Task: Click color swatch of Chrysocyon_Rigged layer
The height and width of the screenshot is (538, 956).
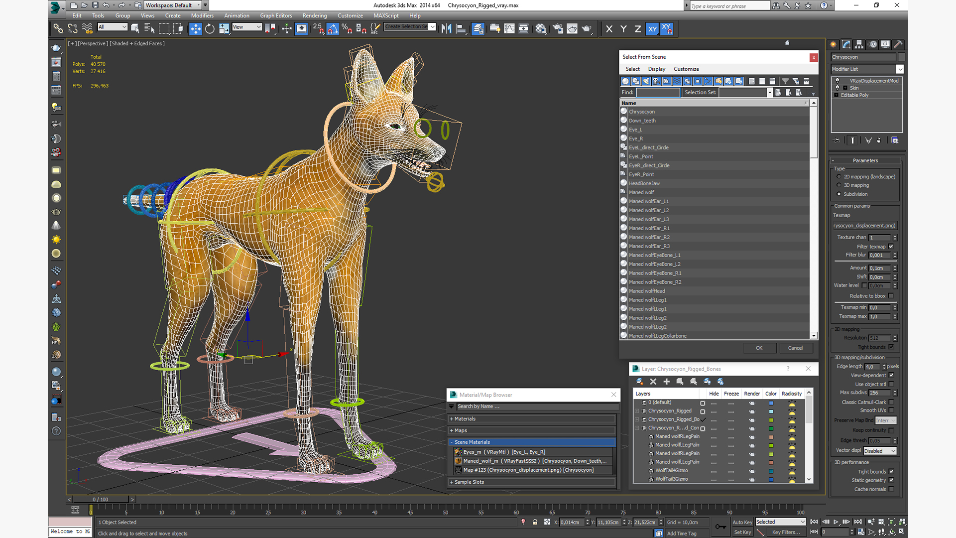Action: click(x=771, y=411)
